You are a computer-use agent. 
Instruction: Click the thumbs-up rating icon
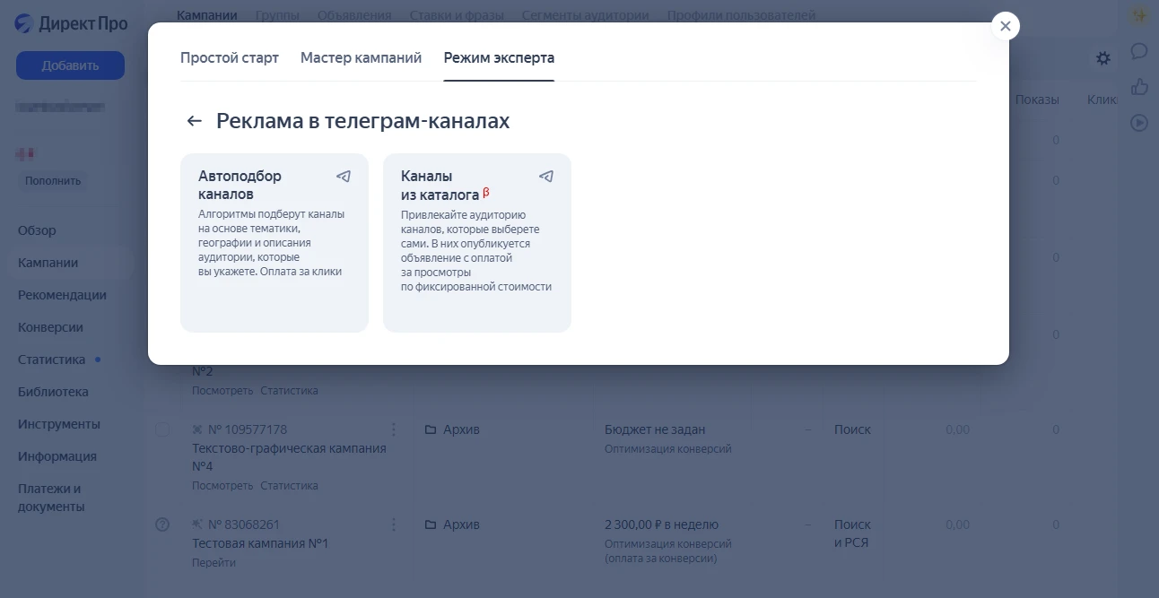(1139, 87)
